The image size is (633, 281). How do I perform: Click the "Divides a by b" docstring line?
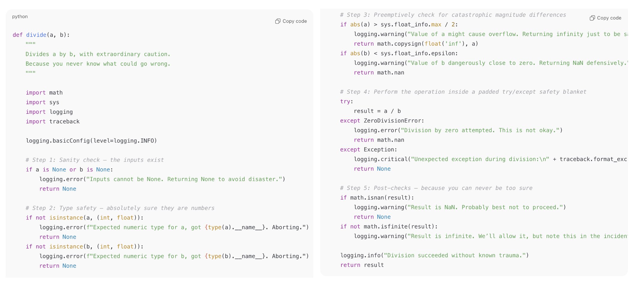(x=98, y=54)
